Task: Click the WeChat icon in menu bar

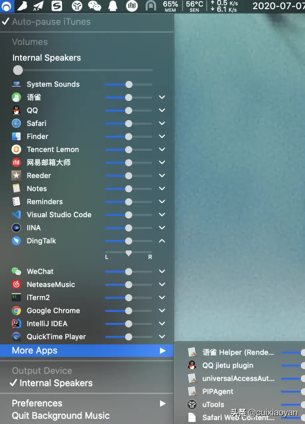Action: point(94,6)
